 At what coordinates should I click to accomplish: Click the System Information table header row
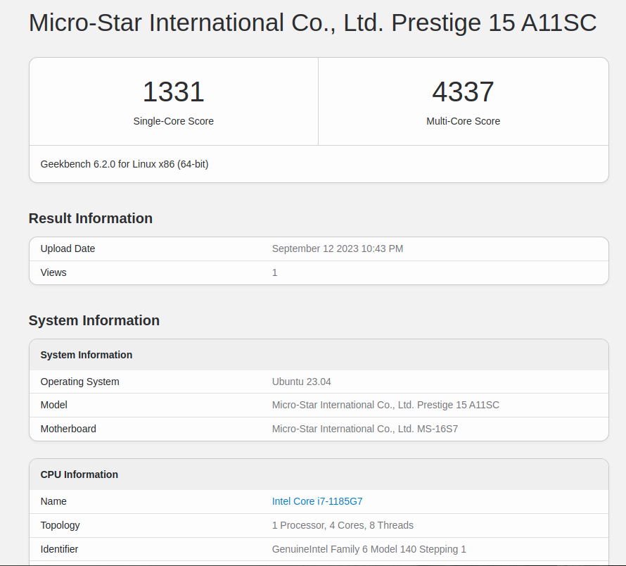(x=87, y=355)
